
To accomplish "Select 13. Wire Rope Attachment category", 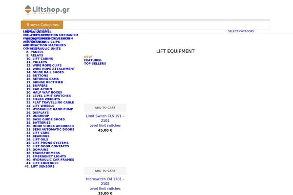I will pyautogui.click(x=51, y=69).
